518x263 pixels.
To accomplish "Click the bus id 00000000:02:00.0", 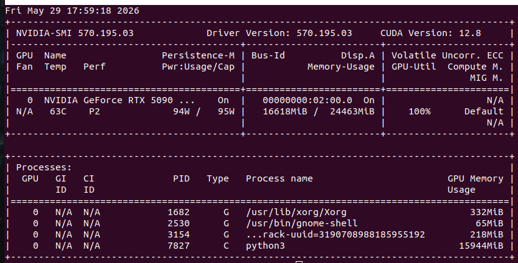I will click(x=307, y=100).
